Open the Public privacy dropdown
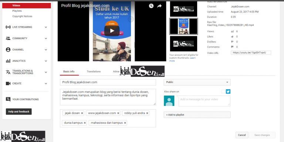 [197, 82]
